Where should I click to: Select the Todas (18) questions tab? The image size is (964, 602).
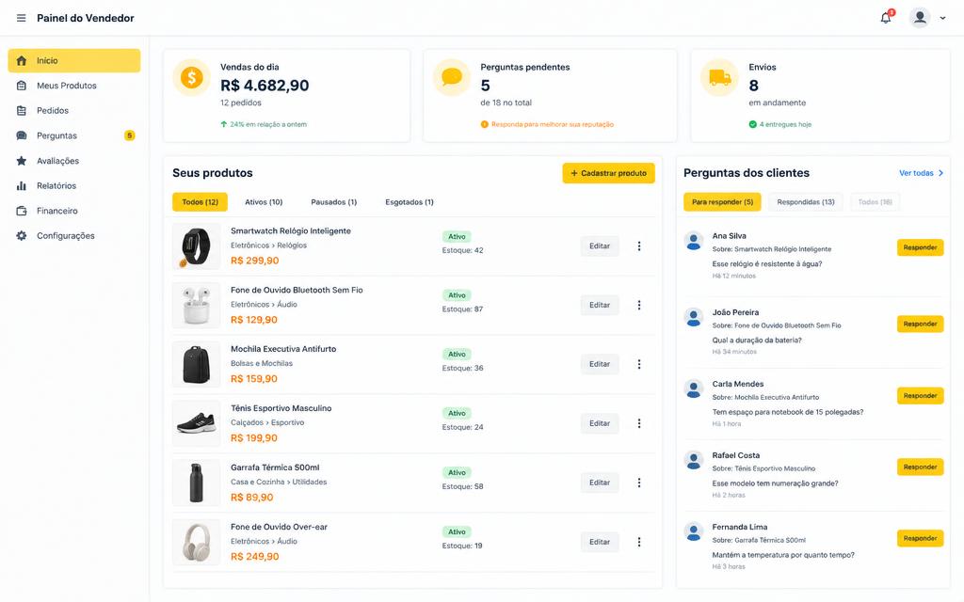[875, 202]
